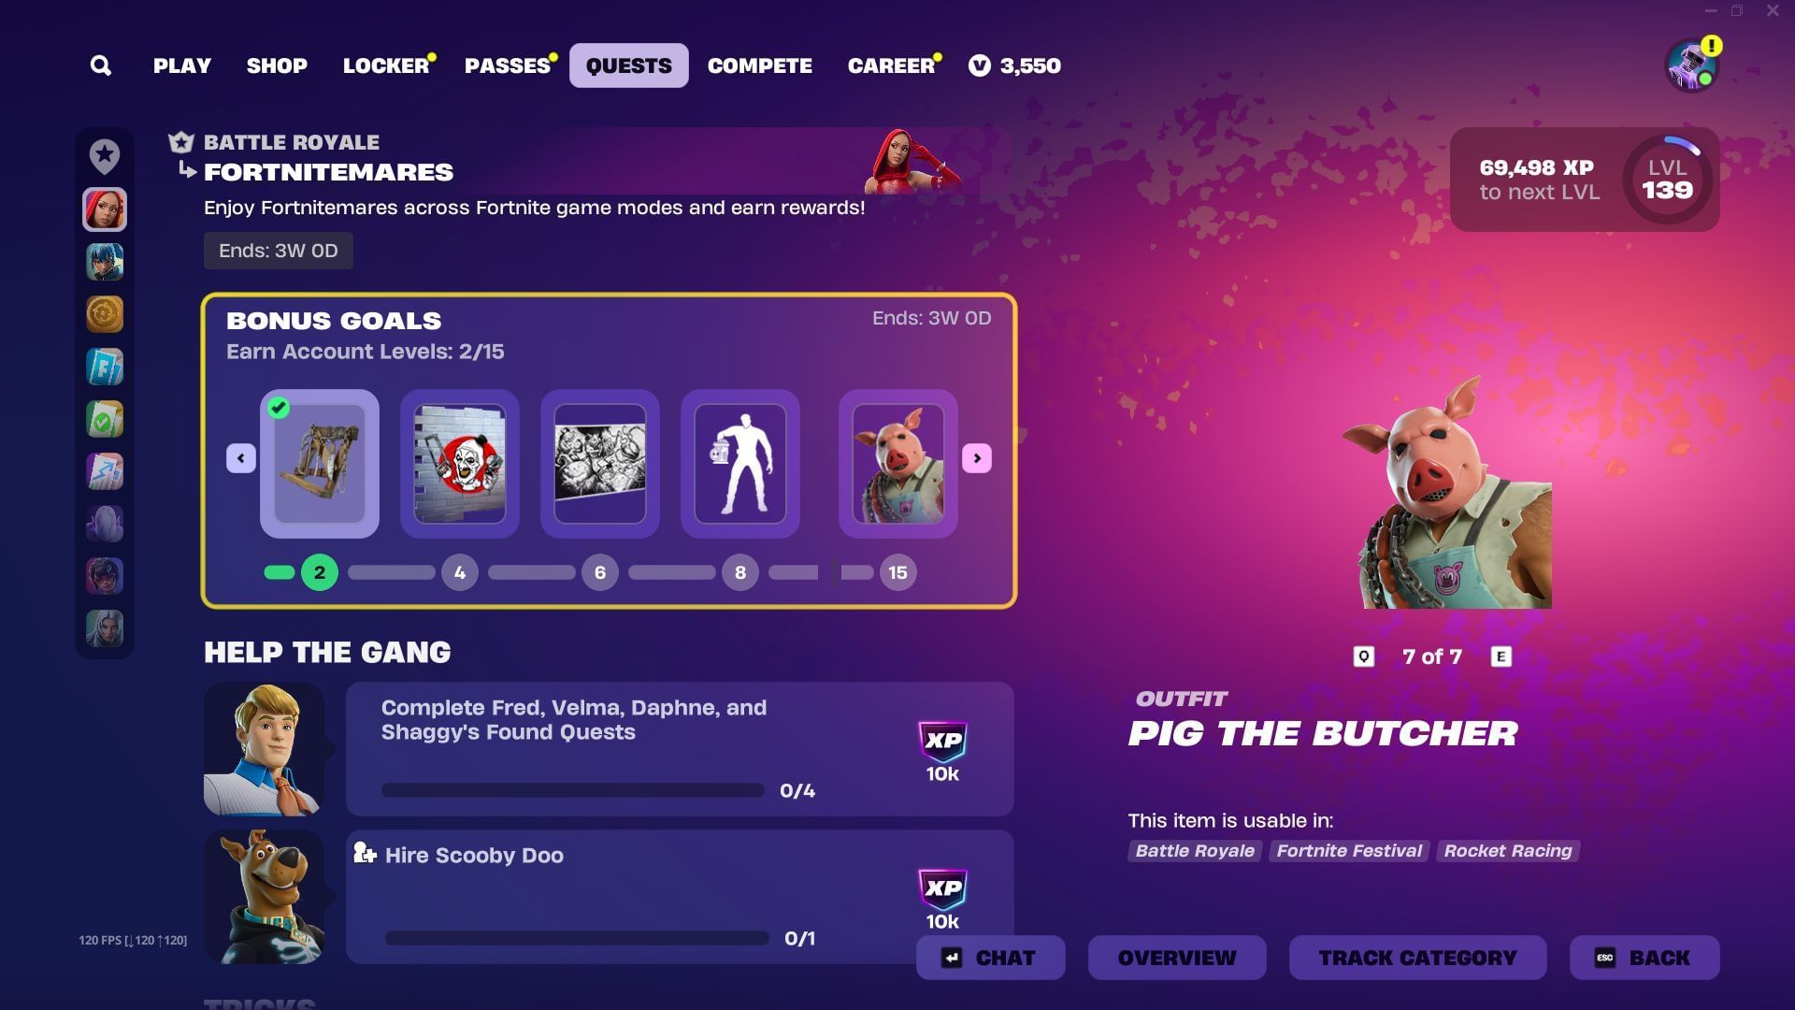
Task: Show previous item with Q key icon
Action: point(1364,656)
